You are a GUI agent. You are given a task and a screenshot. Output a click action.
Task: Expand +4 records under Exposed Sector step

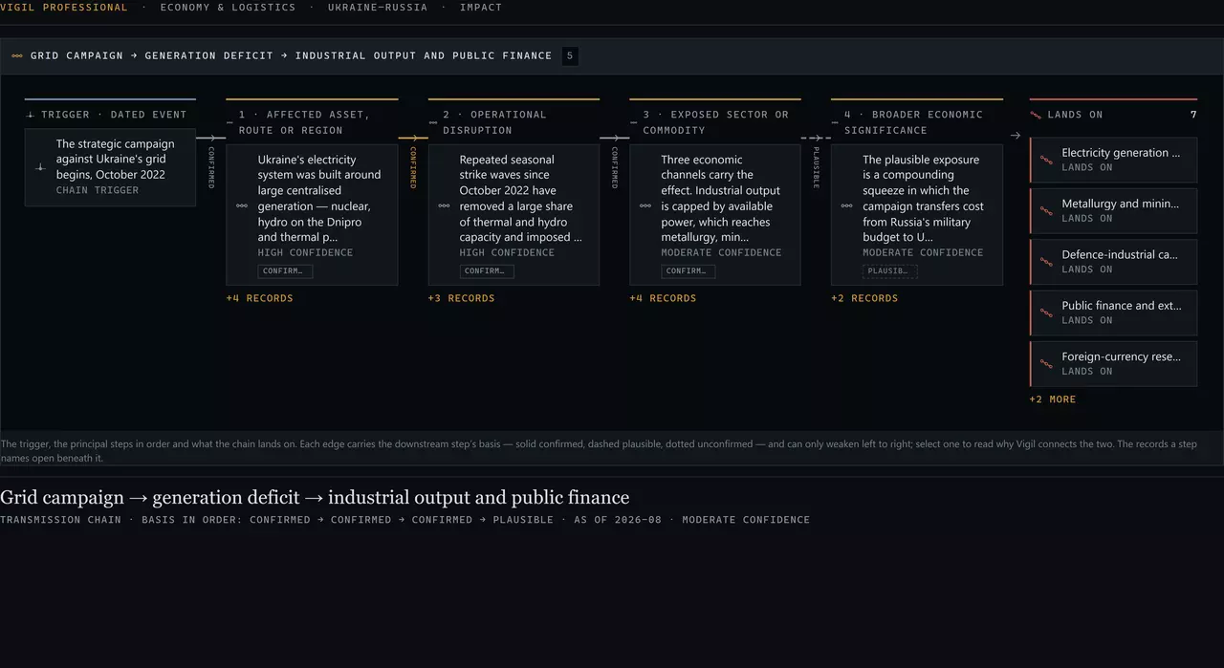pos(664,298)
